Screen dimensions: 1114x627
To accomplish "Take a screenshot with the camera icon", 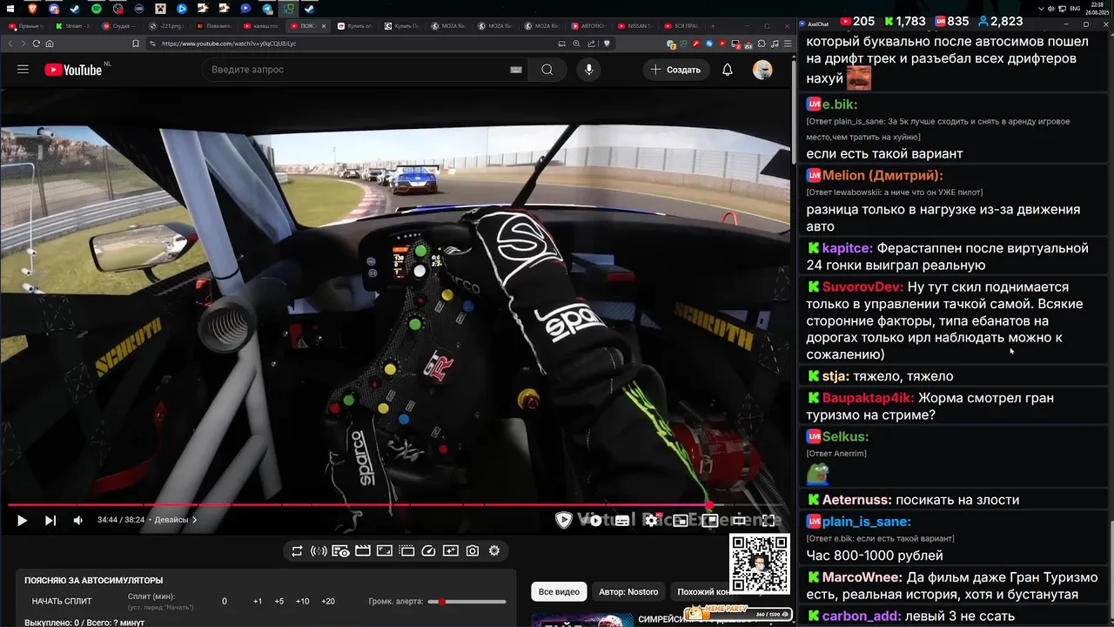I will tap(472, 551).
